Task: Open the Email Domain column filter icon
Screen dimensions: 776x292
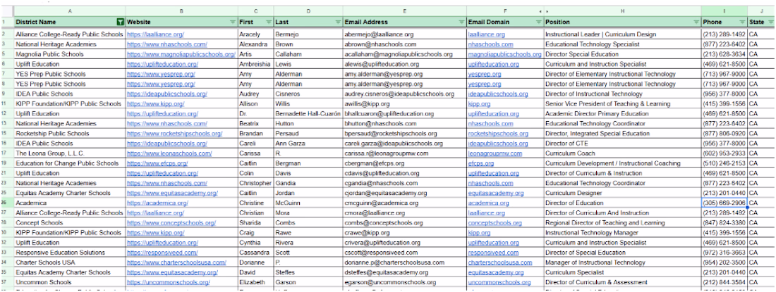Action: 538,23
